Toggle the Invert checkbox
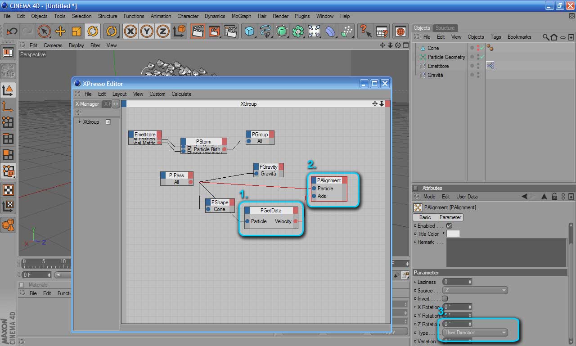The image size is (576, 346). pyautogui.click(x=445, y=299)
